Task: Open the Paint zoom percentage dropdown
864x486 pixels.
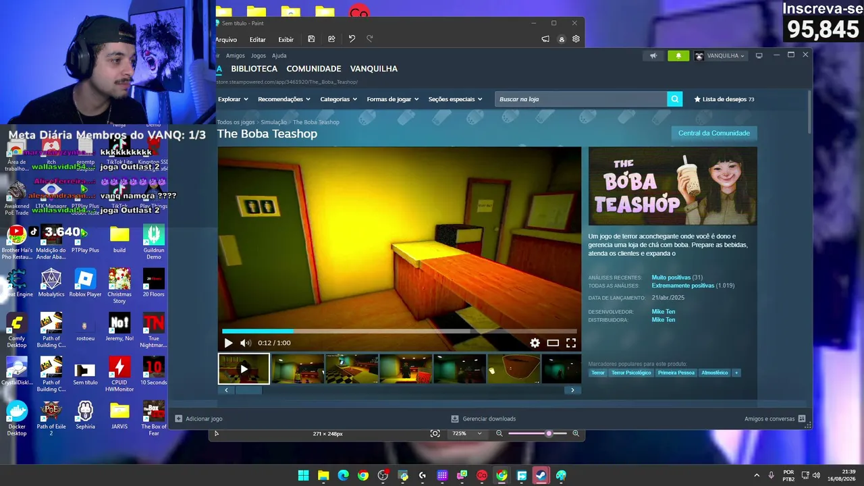Action: [467, 433]
